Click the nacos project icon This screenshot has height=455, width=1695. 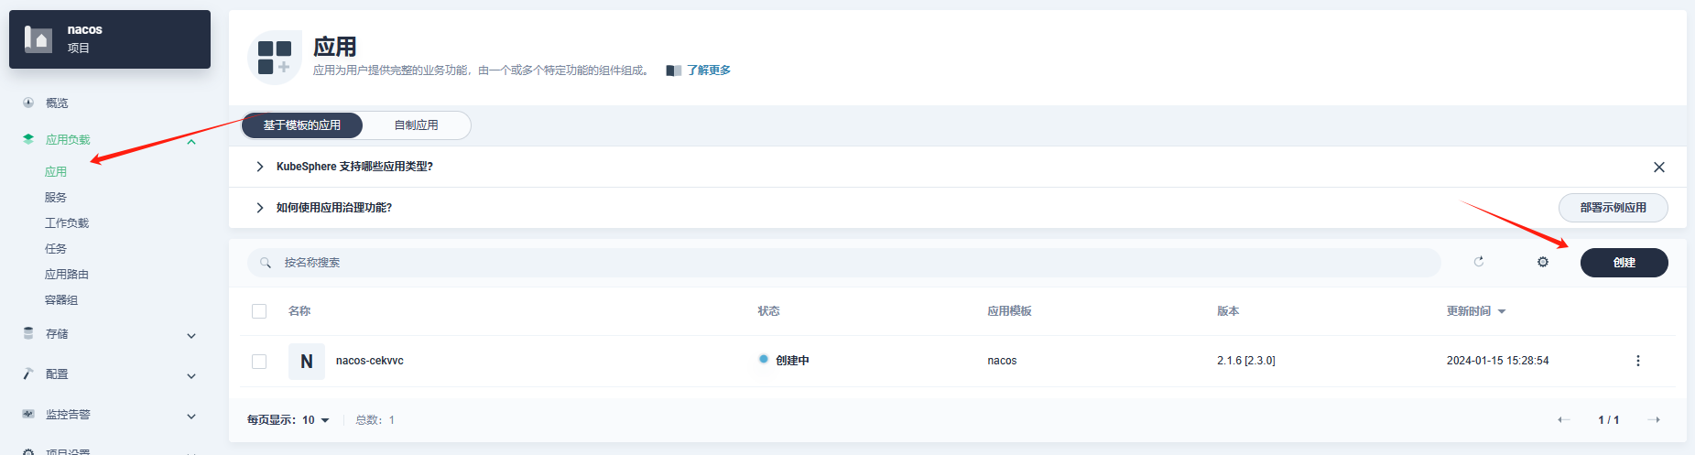(38, 38)
